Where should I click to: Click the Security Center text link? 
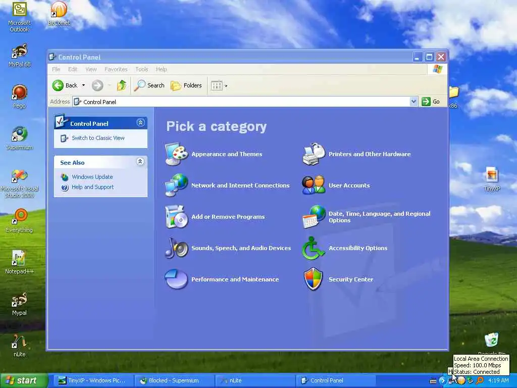tap(351, 279)
